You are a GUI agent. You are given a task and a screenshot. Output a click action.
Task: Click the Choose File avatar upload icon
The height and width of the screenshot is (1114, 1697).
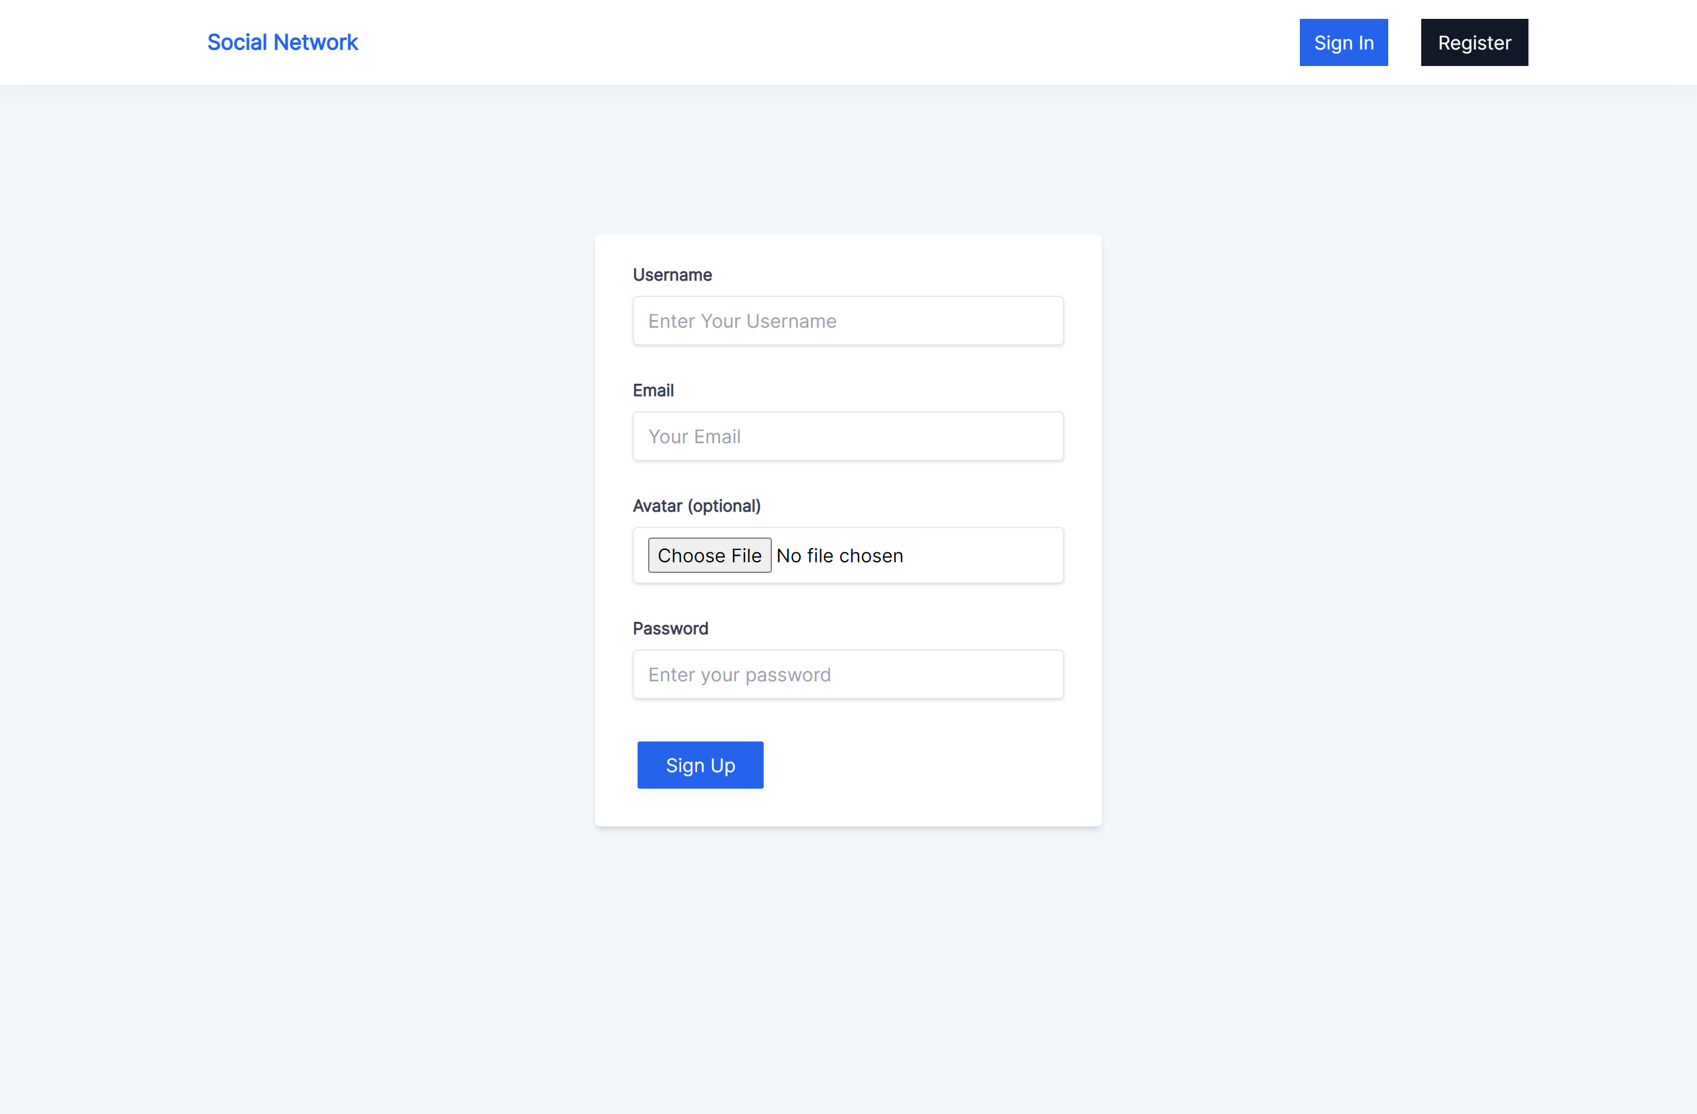click(x=708, y=555)
